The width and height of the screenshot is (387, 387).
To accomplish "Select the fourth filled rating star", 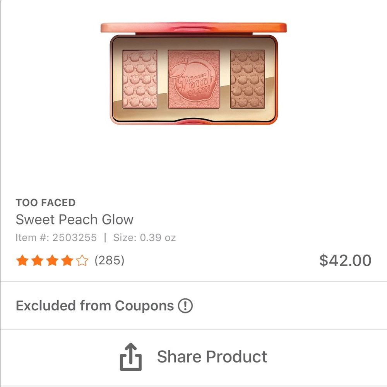I will click(x=67, y=260).
